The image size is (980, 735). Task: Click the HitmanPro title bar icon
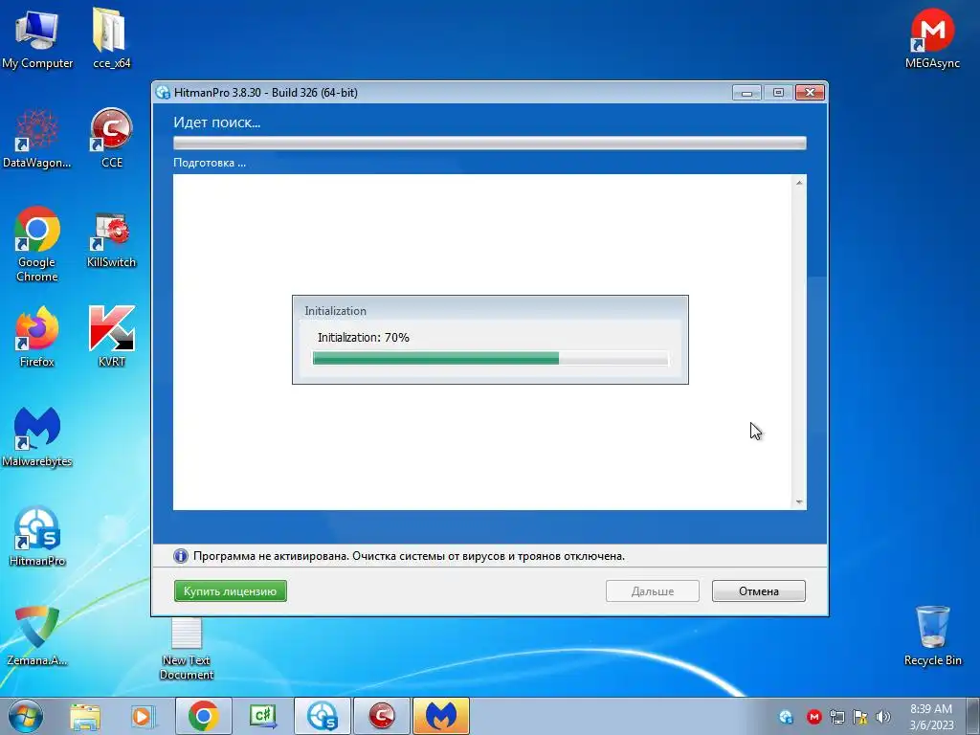(163, 93)
